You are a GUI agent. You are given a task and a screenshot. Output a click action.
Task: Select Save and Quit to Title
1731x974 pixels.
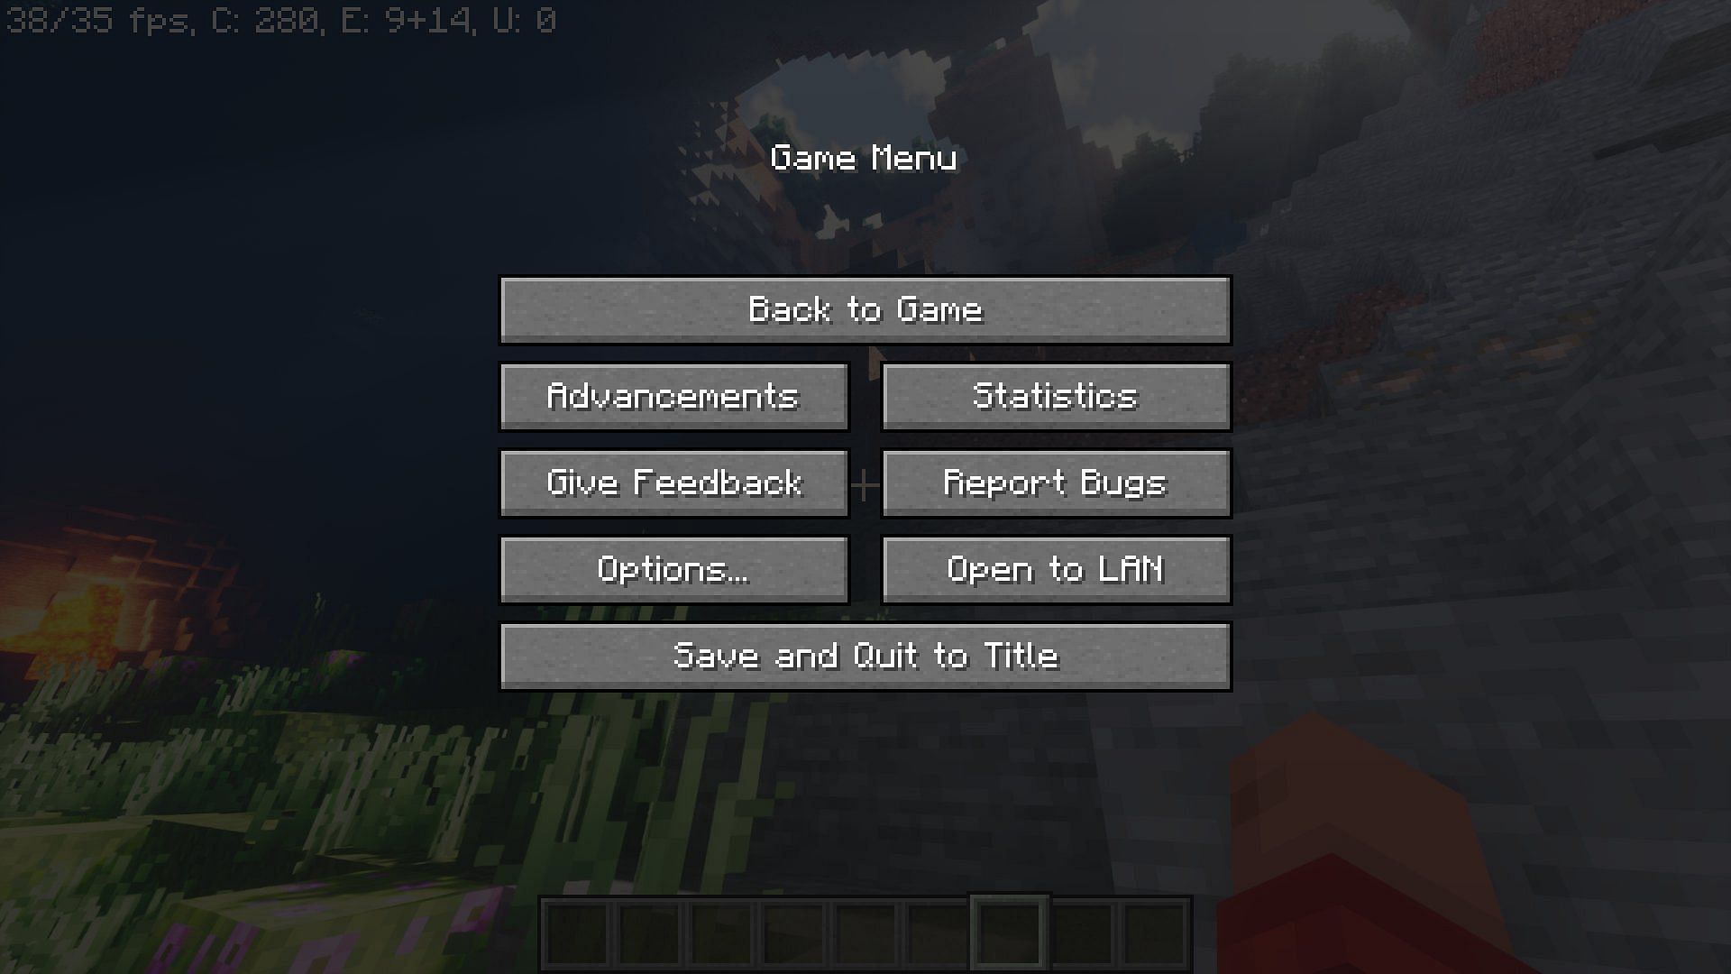[x=865, y=654]
